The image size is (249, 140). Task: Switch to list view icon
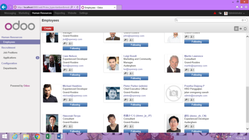240,29
